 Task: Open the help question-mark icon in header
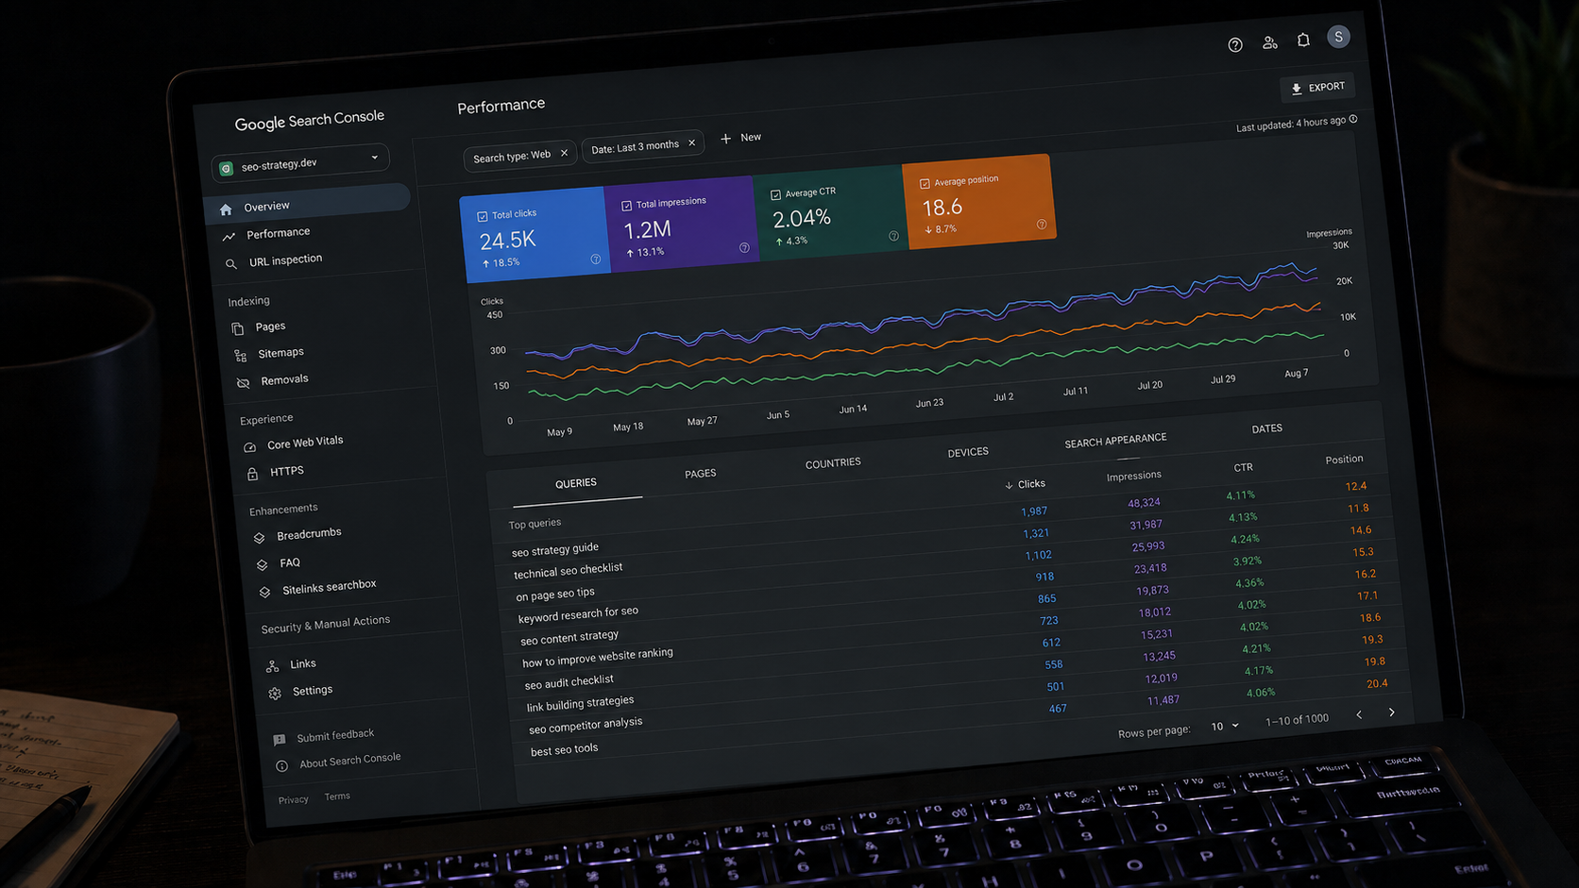(1234, 44)
